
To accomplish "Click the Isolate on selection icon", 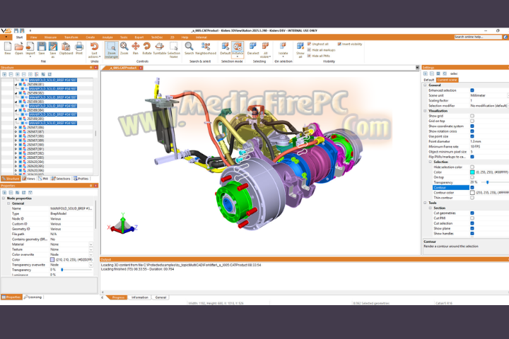I will click(x=283, y=47).
